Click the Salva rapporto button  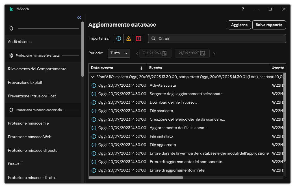pos(269,25)
